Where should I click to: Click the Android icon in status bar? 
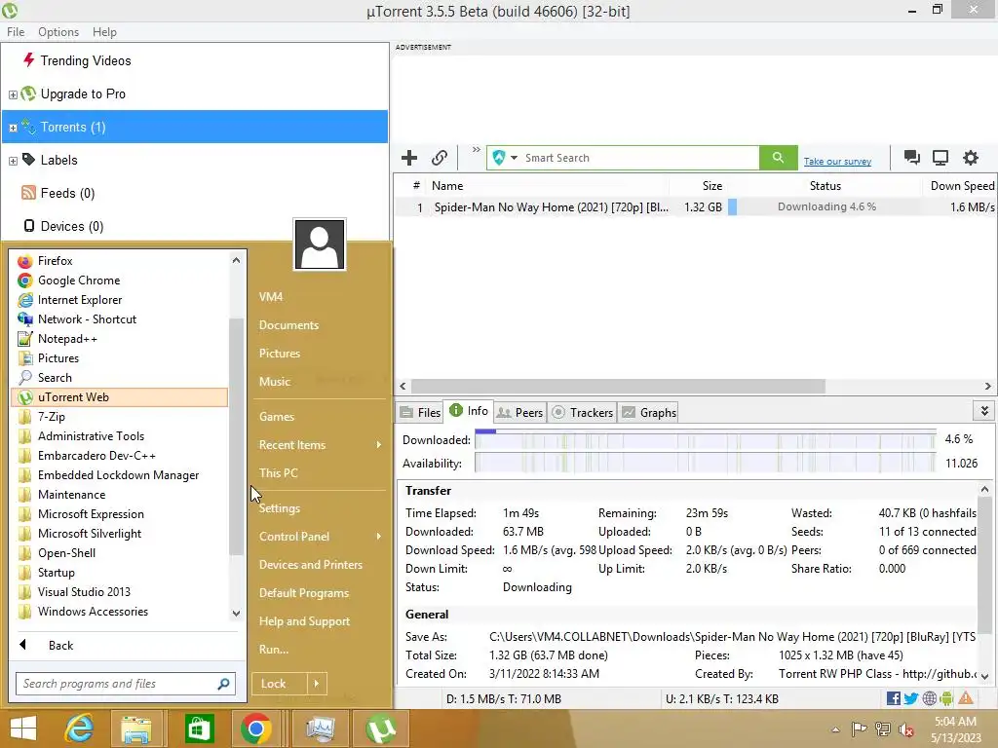(946, 698)
